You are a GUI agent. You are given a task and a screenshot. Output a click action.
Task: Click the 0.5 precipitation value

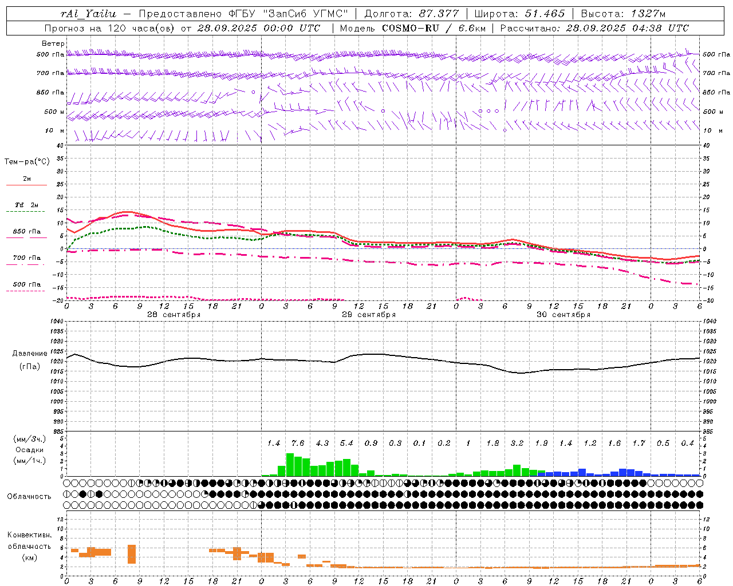point(663,443)
